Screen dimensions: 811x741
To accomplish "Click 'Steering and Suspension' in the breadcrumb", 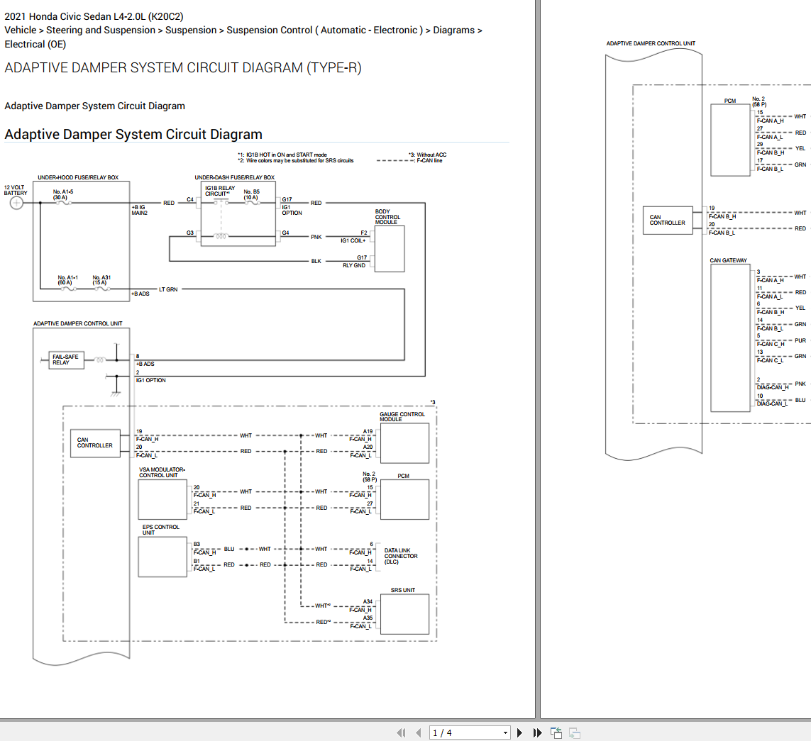I will coord(101,30).
